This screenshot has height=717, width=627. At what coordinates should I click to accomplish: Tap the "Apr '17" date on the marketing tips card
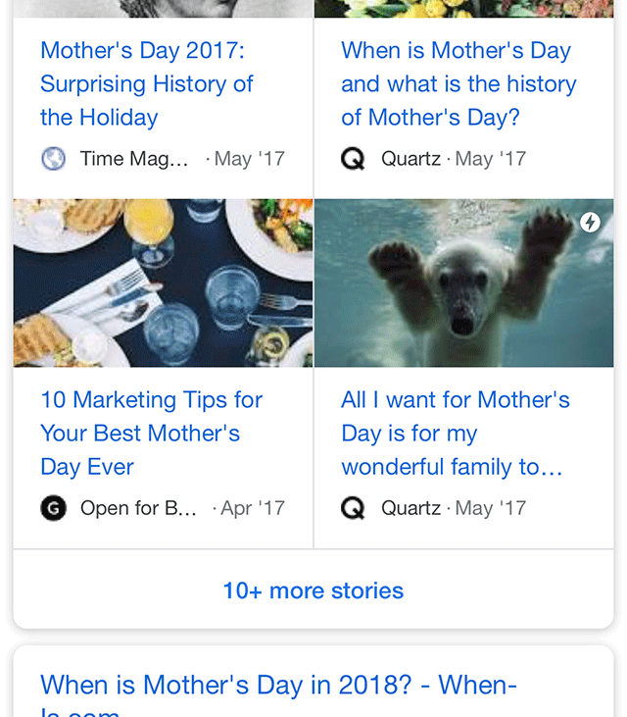(x=253, y=508)
